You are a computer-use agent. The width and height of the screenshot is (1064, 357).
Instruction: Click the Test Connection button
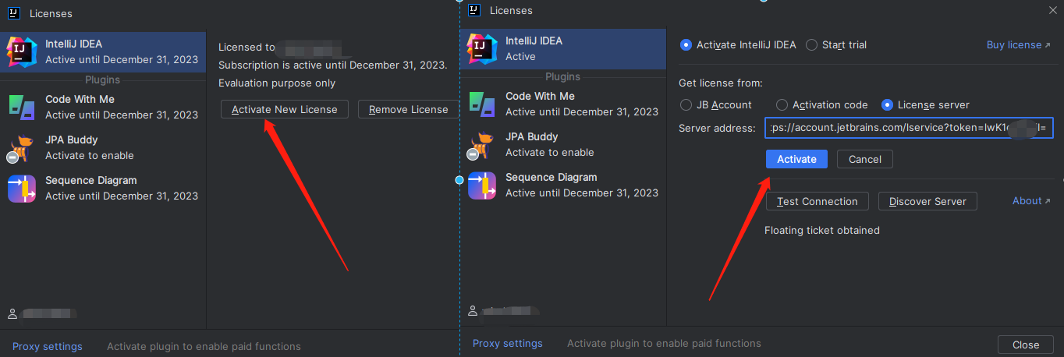[818, 201]
